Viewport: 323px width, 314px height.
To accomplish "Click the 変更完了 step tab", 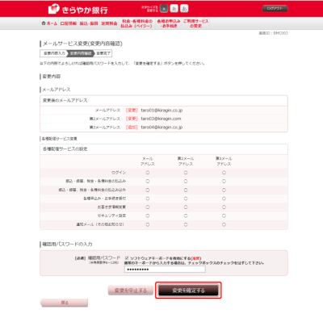I will pos(103,53).
